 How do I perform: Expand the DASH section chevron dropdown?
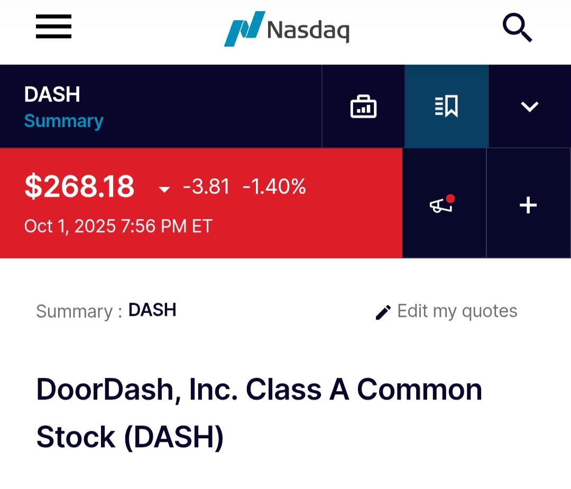[529, 106]
